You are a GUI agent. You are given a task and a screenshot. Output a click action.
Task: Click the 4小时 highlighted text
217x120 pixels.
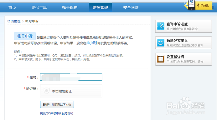pyautogui.click(x=92, y=43)
